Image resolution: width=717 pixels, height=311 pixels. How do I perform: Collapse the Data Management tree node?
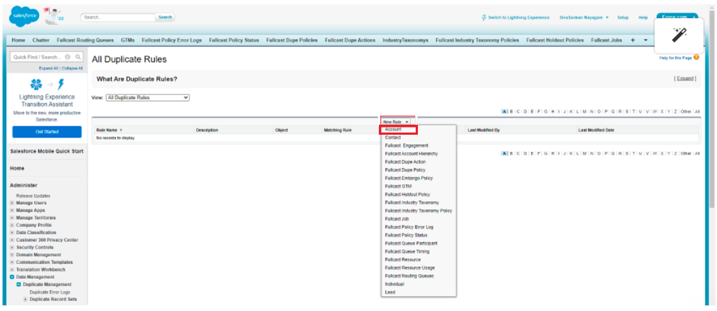pos(12,277)
